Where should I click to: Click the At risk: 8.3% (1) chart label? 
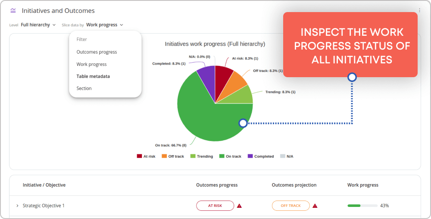(x=245, y=58)
